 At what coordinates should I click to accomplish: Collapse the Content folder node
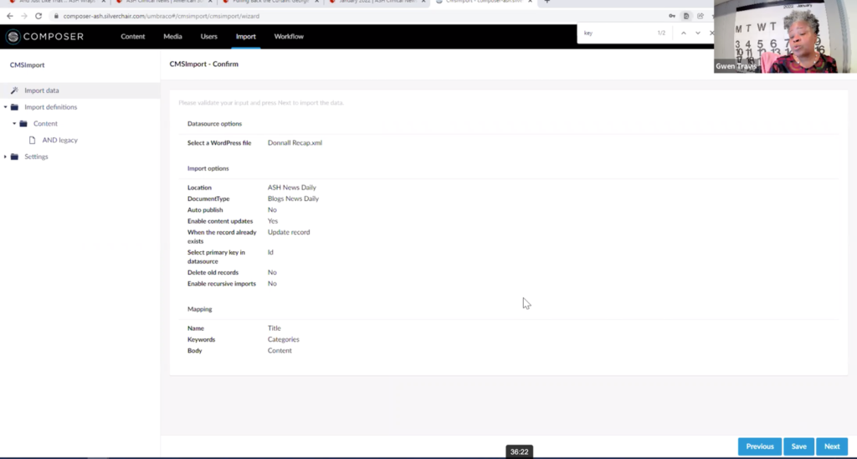pos(14,124)
